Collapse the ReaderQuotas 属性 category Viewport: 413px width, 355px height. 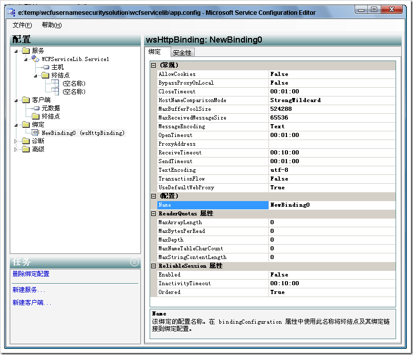(x=153, y=213)
